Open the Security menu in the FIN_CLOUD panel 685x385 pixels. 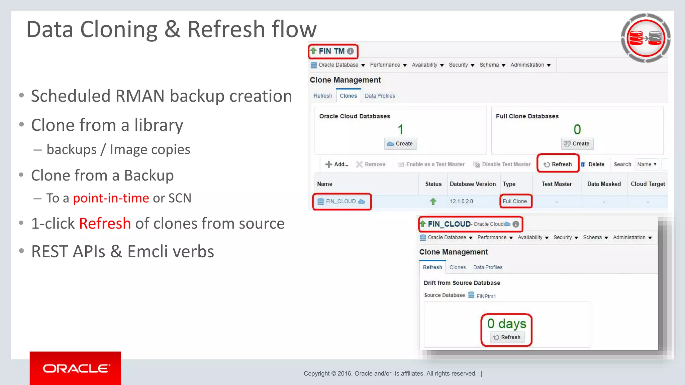566,238
